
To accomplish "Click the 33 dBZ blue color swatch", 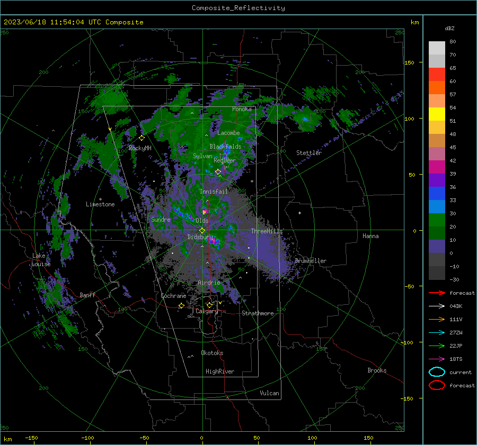I will tap(437, 206).
